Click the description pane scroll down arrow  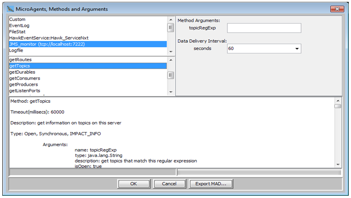[x=338, y=165]
